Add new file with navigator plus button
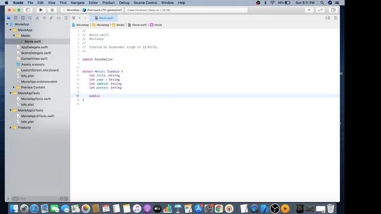381x214 pixels. [x=8, y=199]
